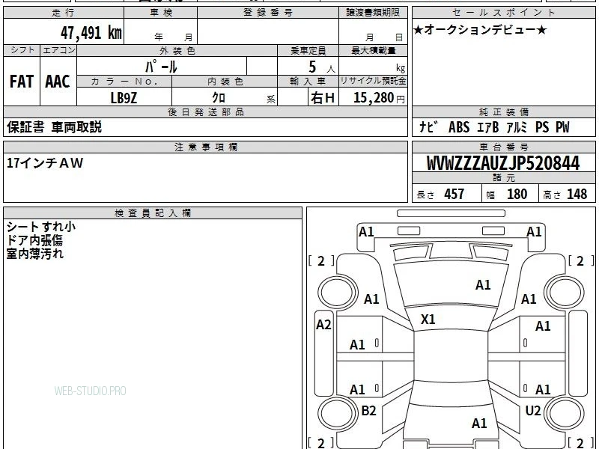Select the クロ interior color value

click(219, 98)
